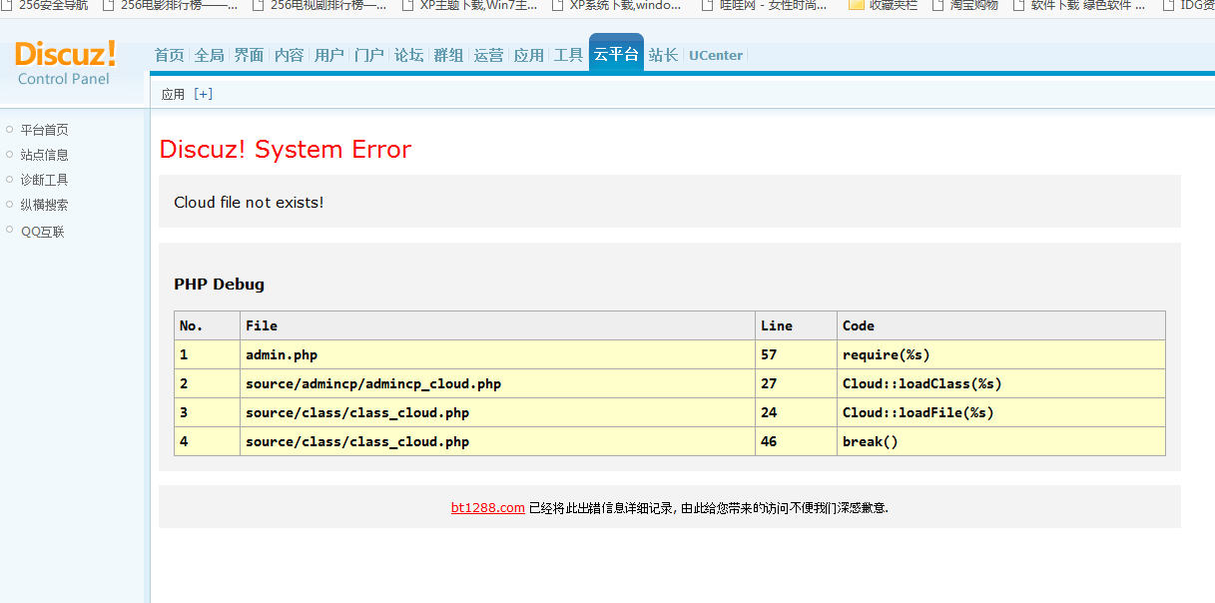Open 纵横搜索 in the sidebar
The image size is (1215, 603).
(44, 205)
